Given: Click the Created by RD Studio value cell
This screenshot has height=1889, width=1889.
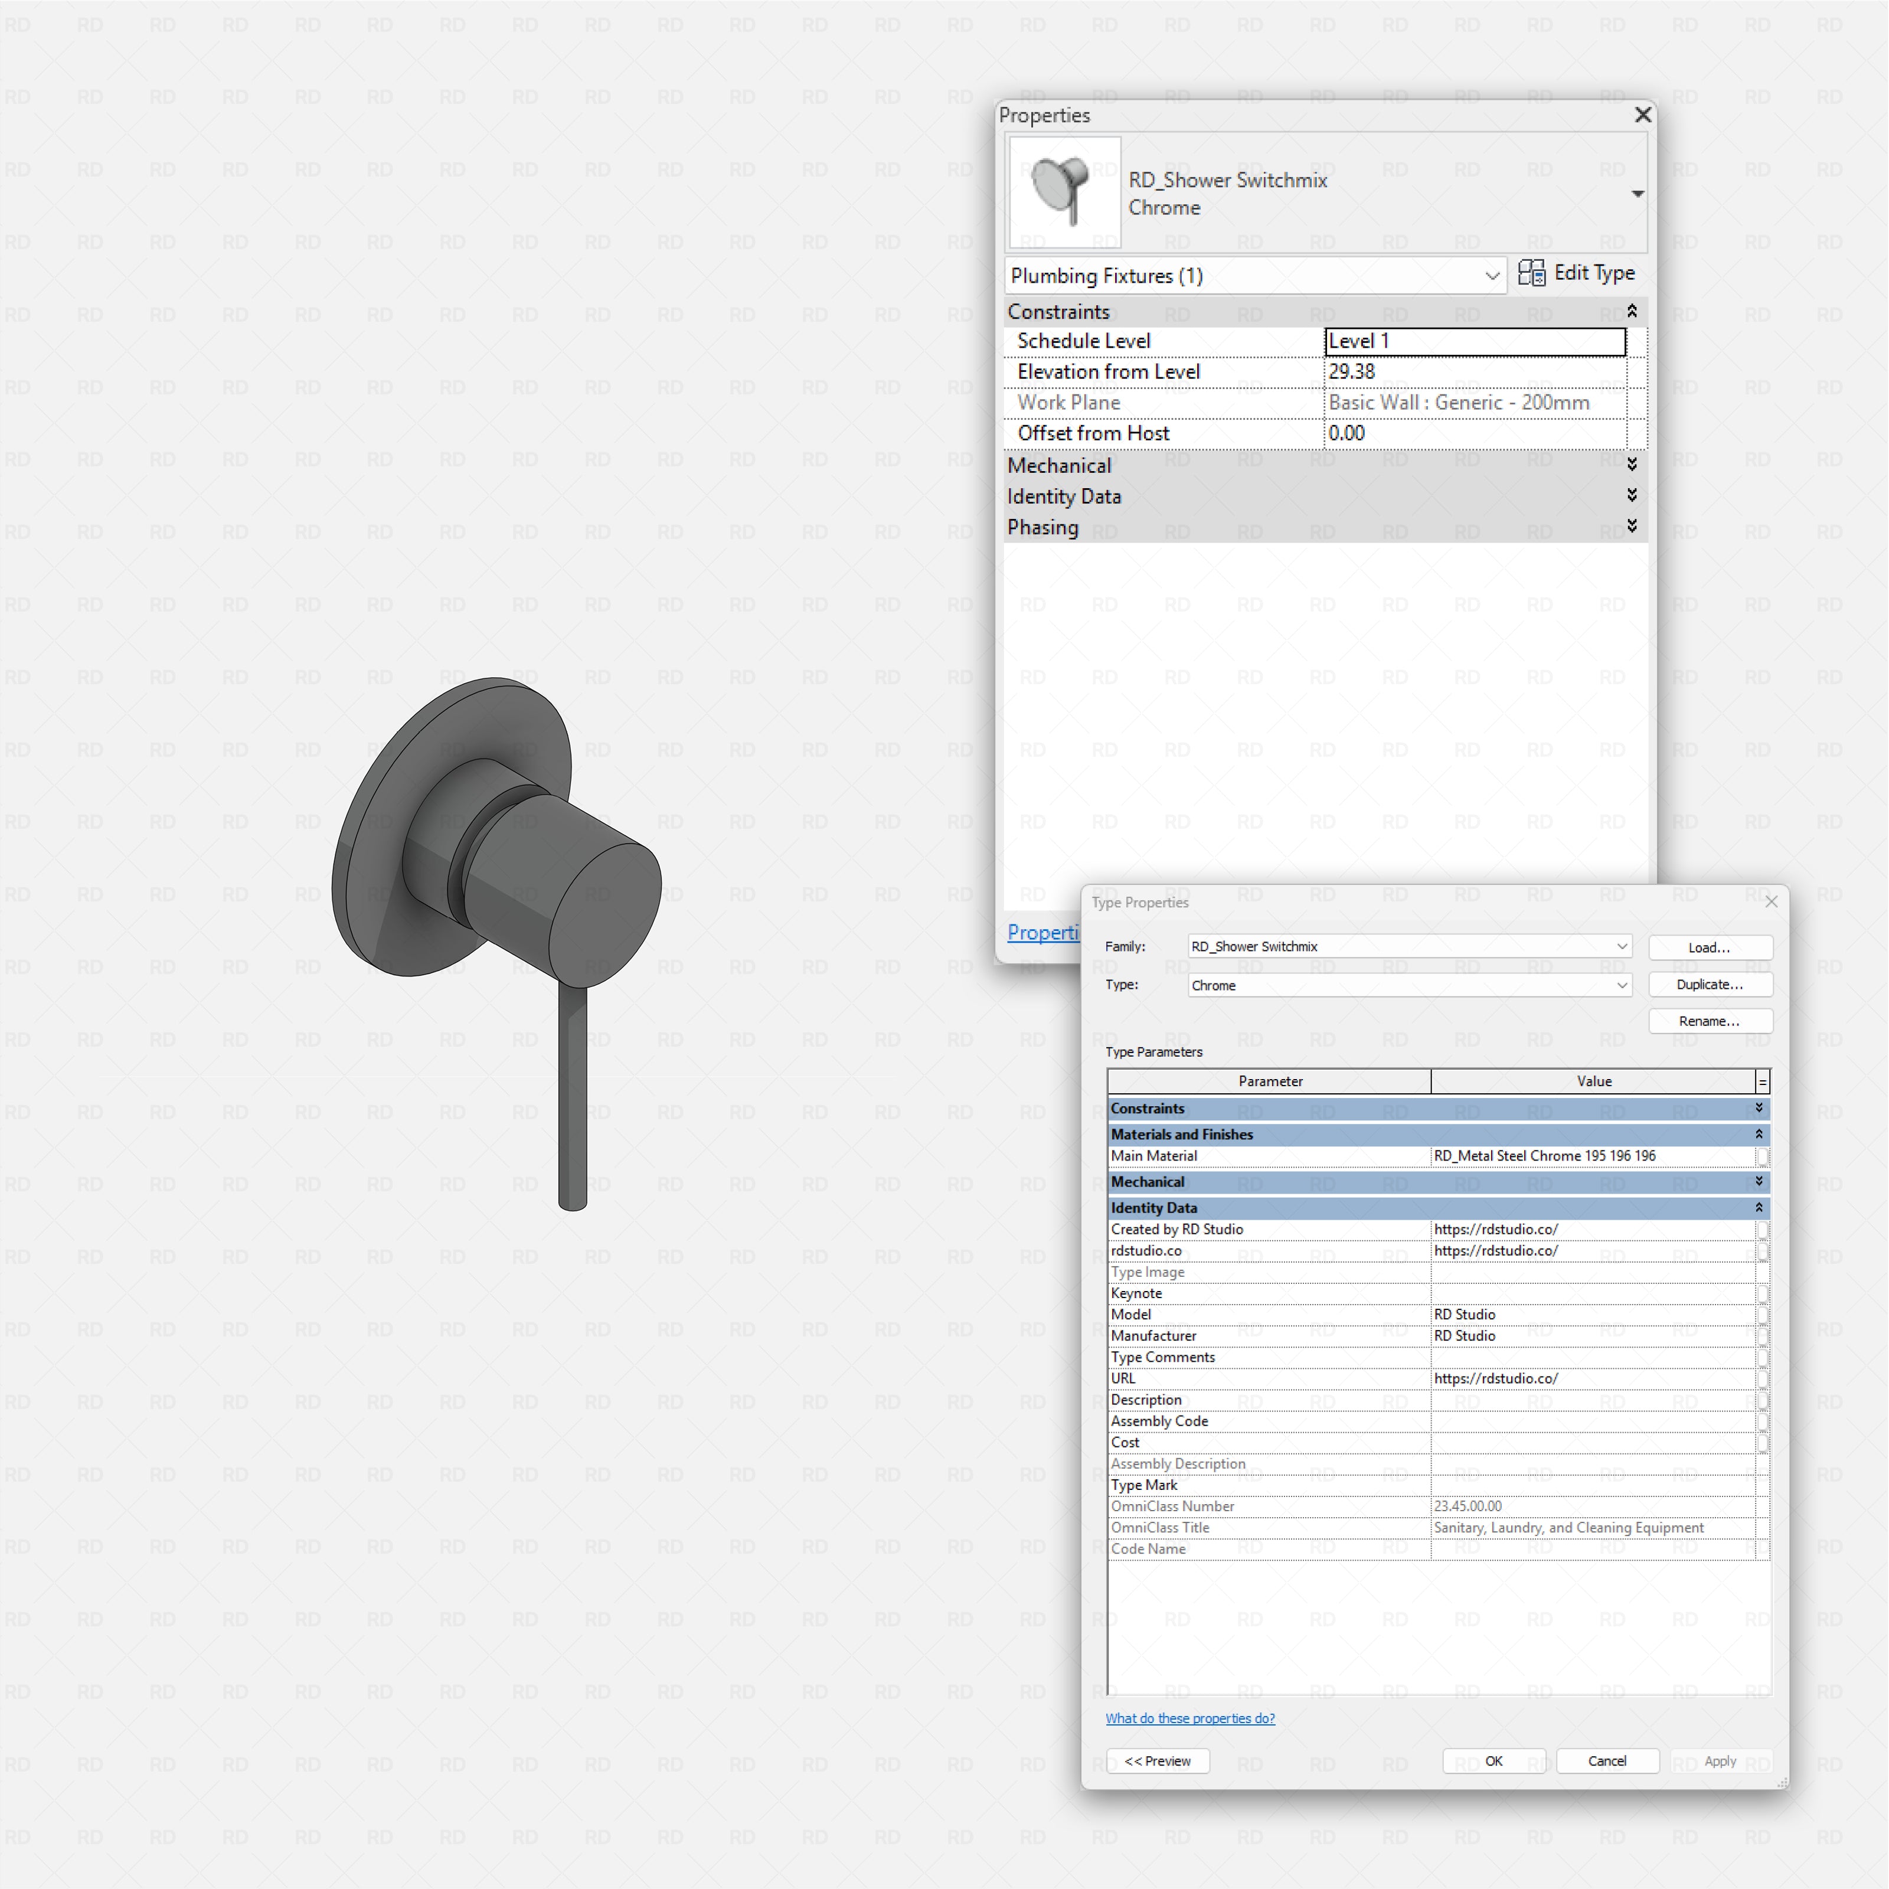Looking at the screenshot, I should (1593, 1230).
